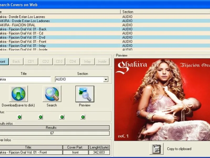Click the Download (save to disk) globe icon

point(18,94)
